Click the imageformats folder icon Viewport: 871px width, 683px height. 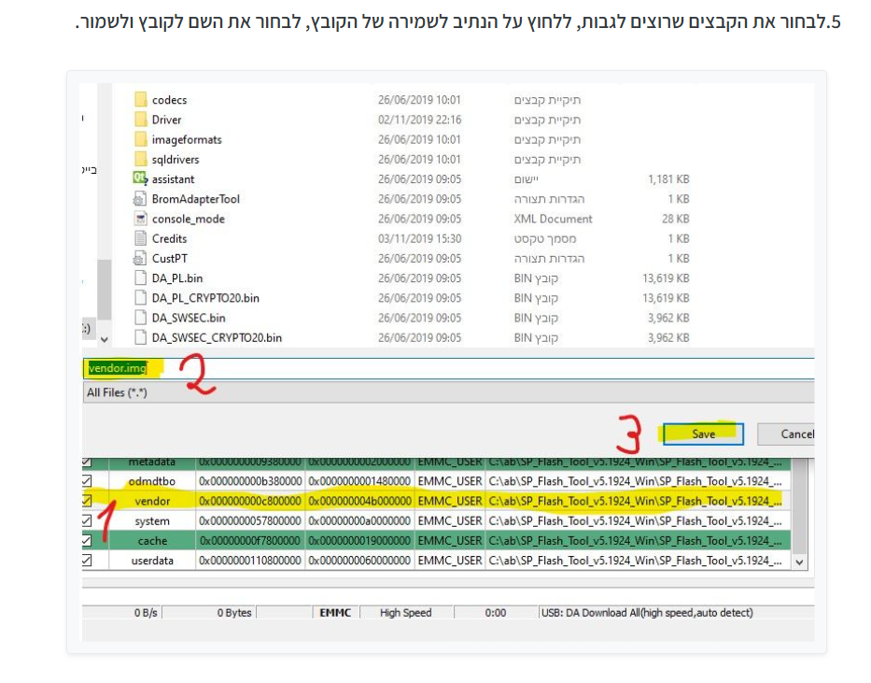click(x=141, y=139)
